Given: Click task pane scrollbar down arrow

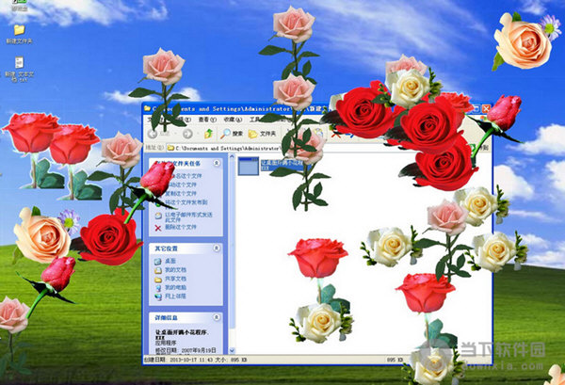Looking at the screenshot, I should click(232, 350).
